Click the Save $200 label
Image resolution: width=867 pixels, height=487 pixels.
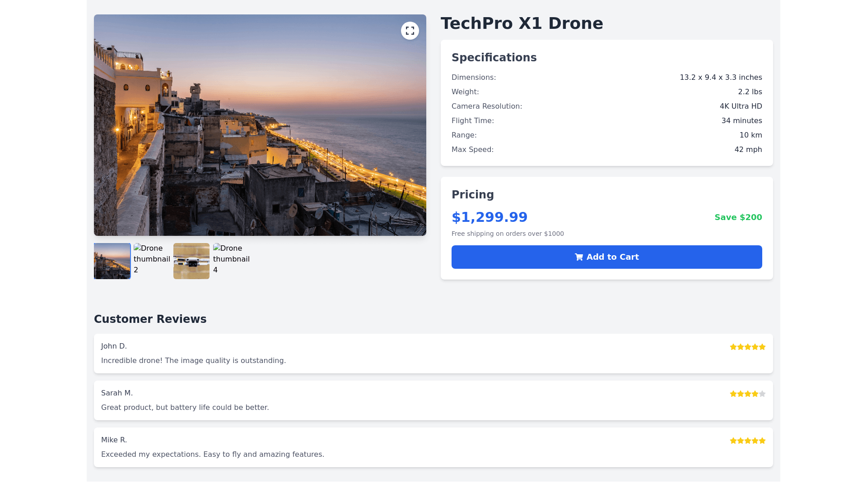tap(738, 217)
